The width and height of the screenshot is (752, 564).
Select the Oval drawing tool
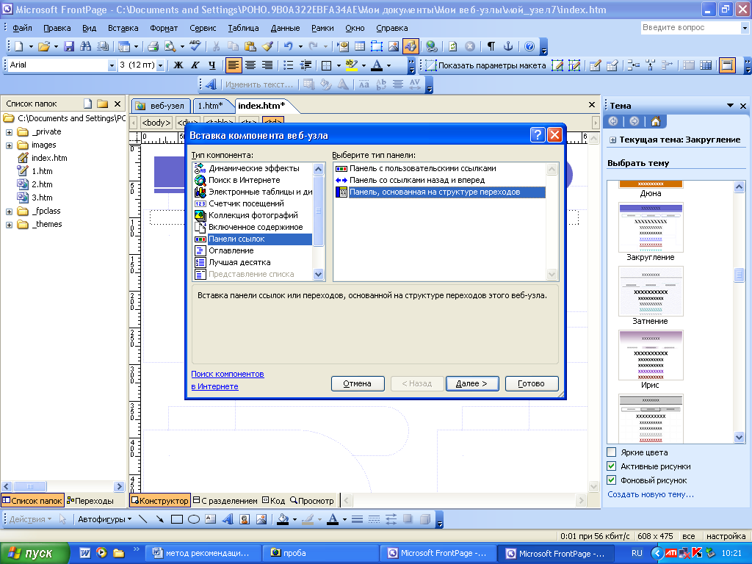pyautogui.click(x=194, y=519)
